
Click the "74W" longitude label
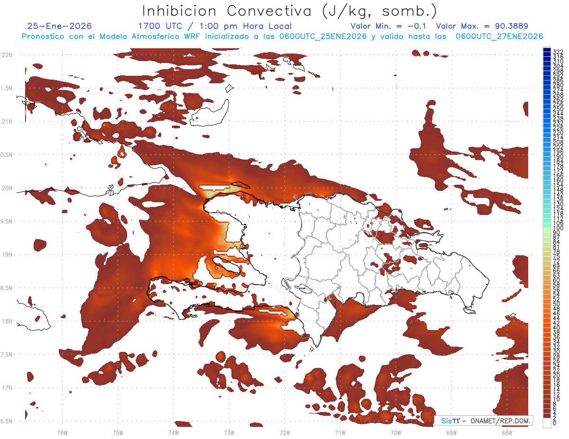174,432
